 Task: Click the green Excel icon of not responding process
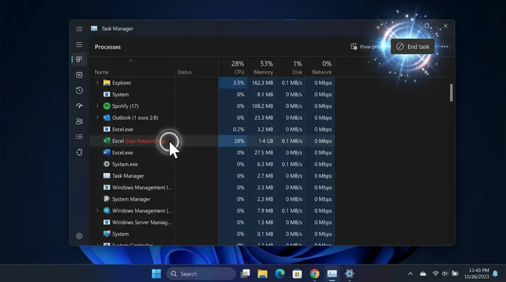point(107,141)
